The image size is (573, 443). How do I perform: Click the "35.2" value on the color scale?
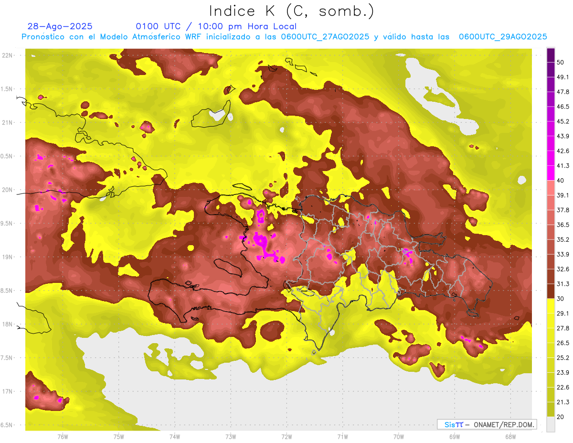tap(563, 239)
